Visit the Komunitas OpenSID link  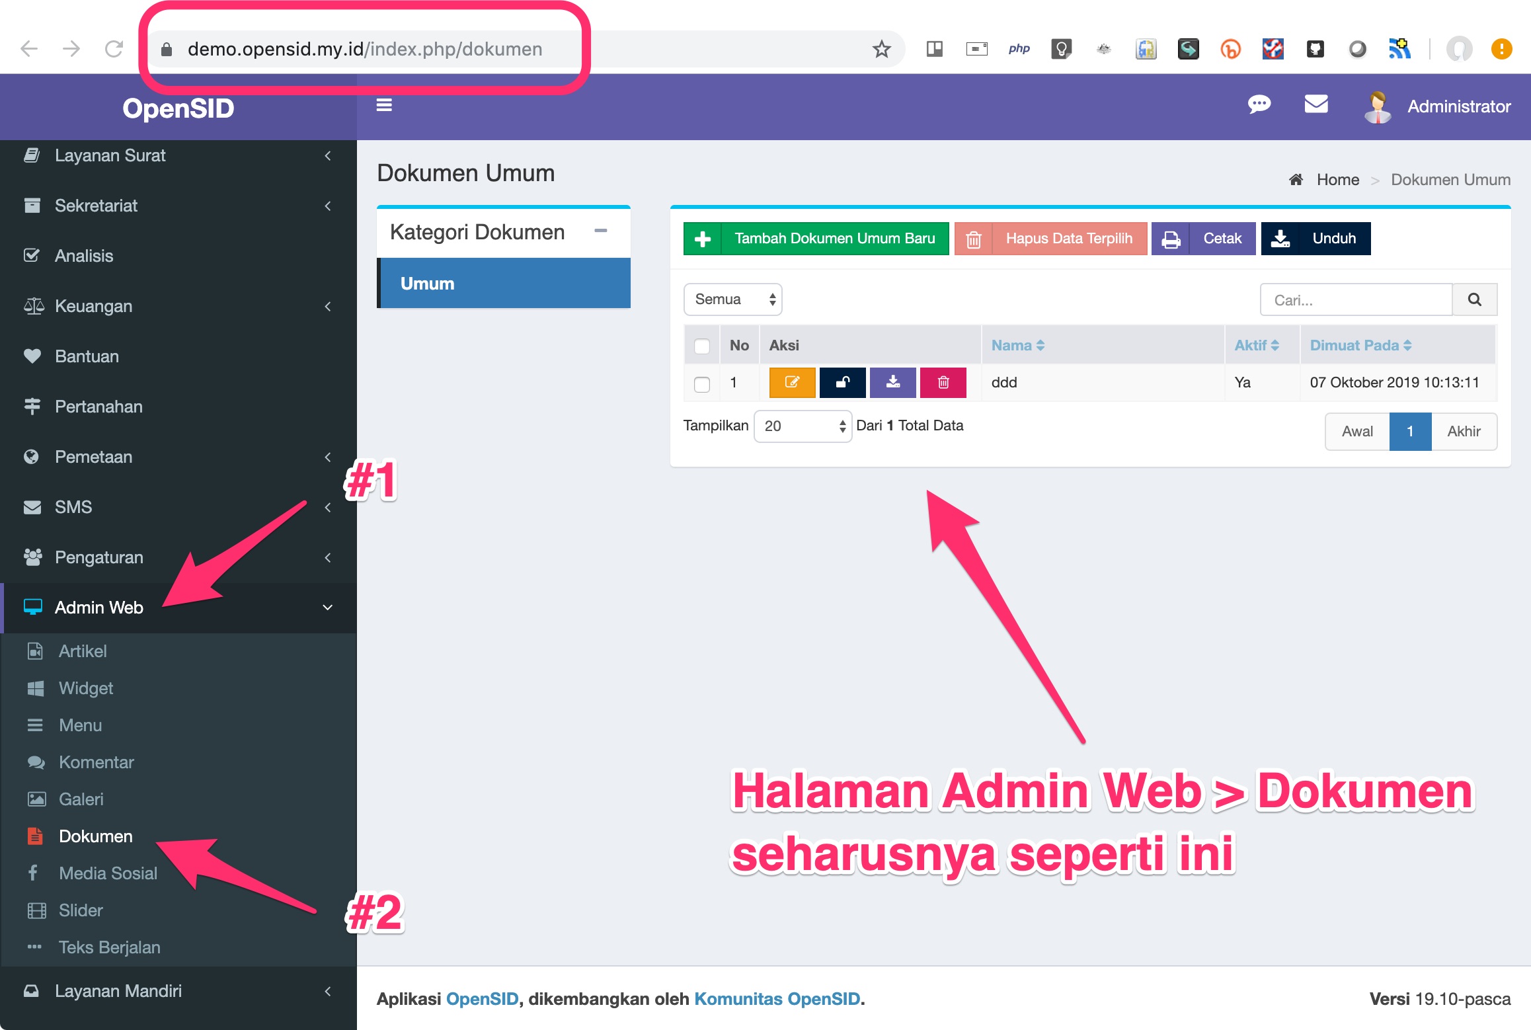[777, 999]
